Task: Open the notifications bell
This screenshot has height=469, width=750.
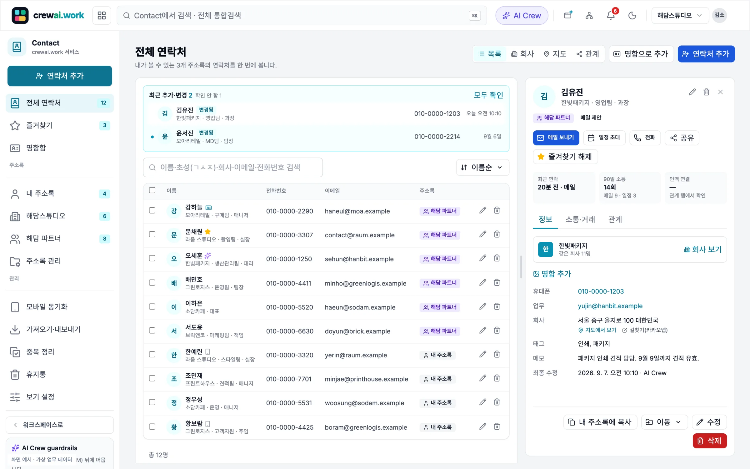Action: click(611, 15)
